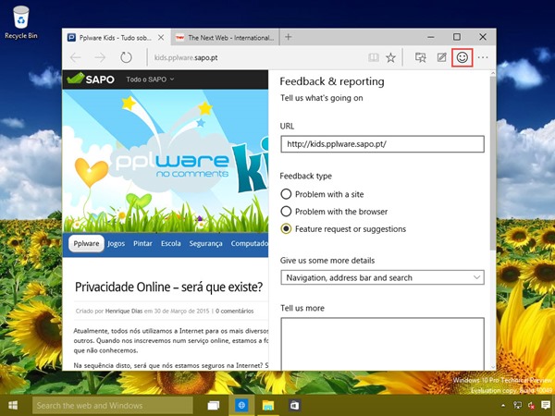This screenshot has width=555, height=416.
Task: Click the Pplware Kids banner image
Action: click(x=166, y=161)
